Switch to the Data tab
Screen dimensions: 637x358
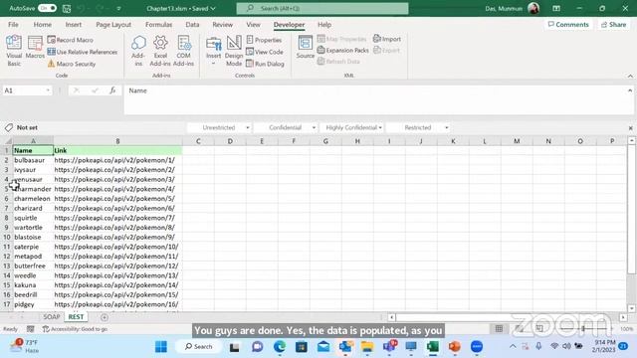pyautogui.click(x=192, y=24)
